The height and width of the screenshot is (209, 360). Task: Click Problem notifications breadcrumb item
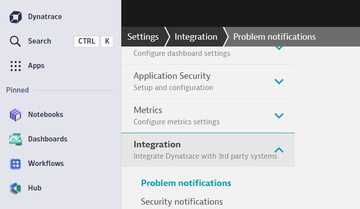pos(274,37)
